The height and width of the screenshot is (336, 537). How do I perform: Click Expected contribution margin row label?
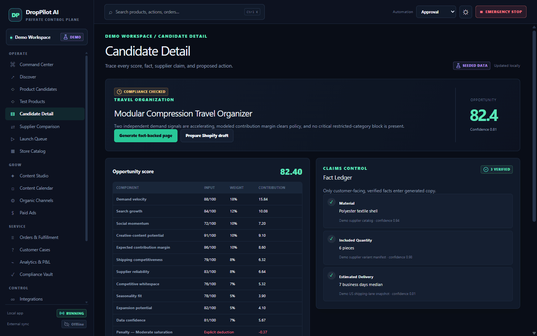pyautogui.click(x=143, y=248)
